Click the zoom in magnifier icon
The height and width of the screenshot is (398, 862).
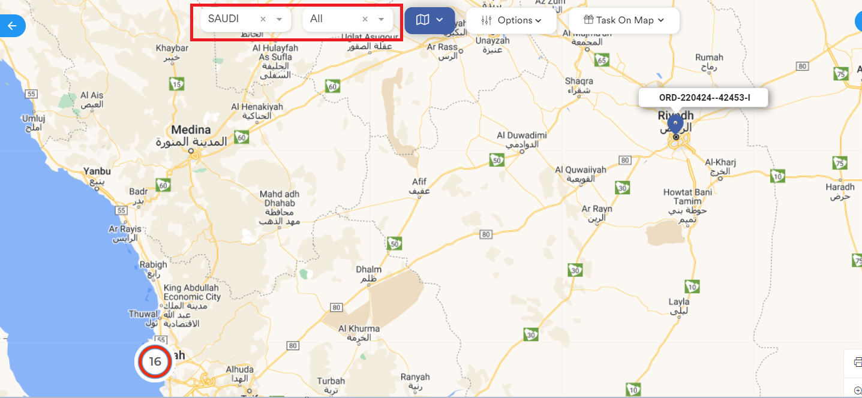click(858, 391)
